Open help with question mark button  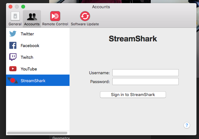pyautogui.click(x=187, y=125)
